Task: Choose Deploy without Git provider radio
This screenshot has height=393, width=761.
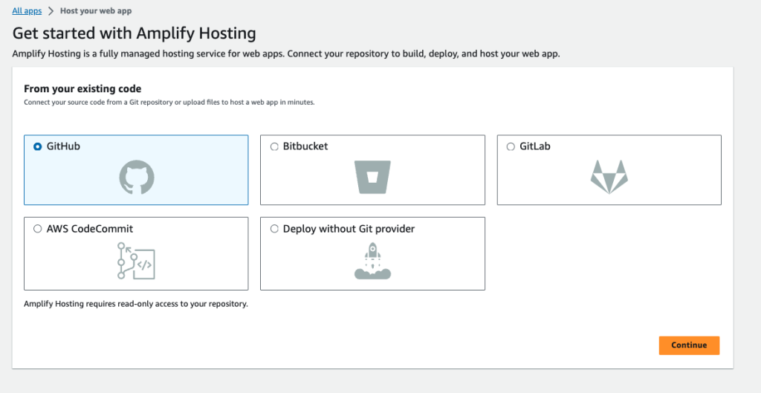Action: tap(274, 229)
